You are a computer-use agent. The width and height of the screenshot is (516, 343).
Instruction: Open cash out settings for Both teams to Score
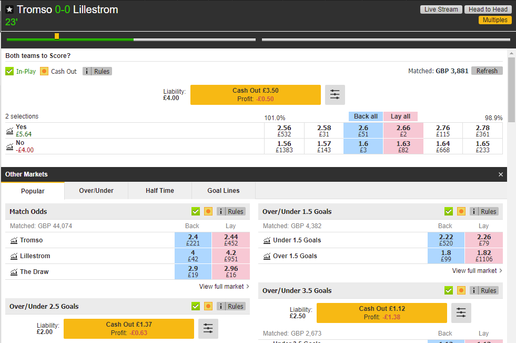335,94
